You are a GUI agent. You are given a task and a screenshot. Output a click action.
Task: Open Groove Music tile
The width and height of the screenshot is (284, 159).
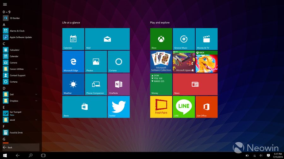pyautogui.click(x=184, y=39)
